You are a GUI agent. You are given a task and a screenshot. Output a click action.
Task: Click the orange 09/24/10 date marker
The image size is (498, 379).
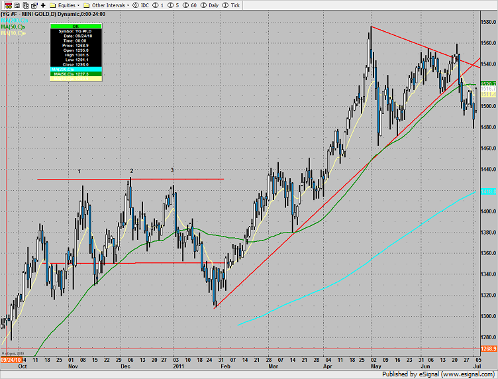11,360
